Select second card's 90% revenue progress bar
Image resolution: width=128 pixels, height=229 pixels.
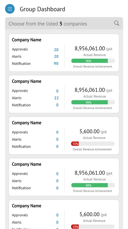pos(93,102)
